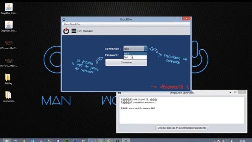Select the connexions folder on desktop
Image resolution: width=252 pixels, height=142 pixels.
click(x=9, y=96)
